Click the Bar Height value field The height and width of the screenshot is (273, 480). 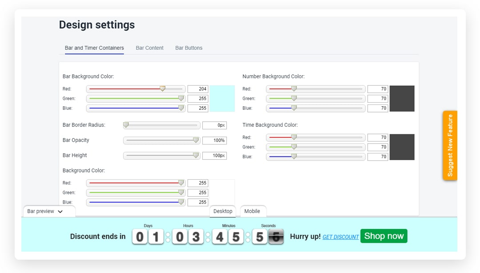coord(215,155)
